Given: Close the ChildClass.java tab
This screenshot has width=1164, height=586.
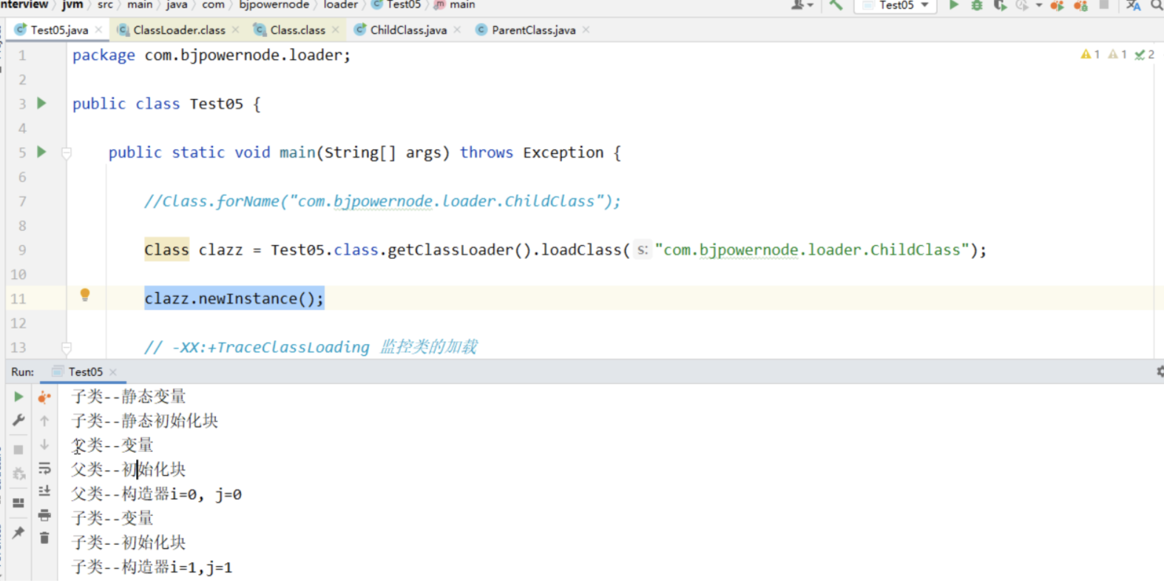Looking at the screenshot, I should click(x=457, y=30).
